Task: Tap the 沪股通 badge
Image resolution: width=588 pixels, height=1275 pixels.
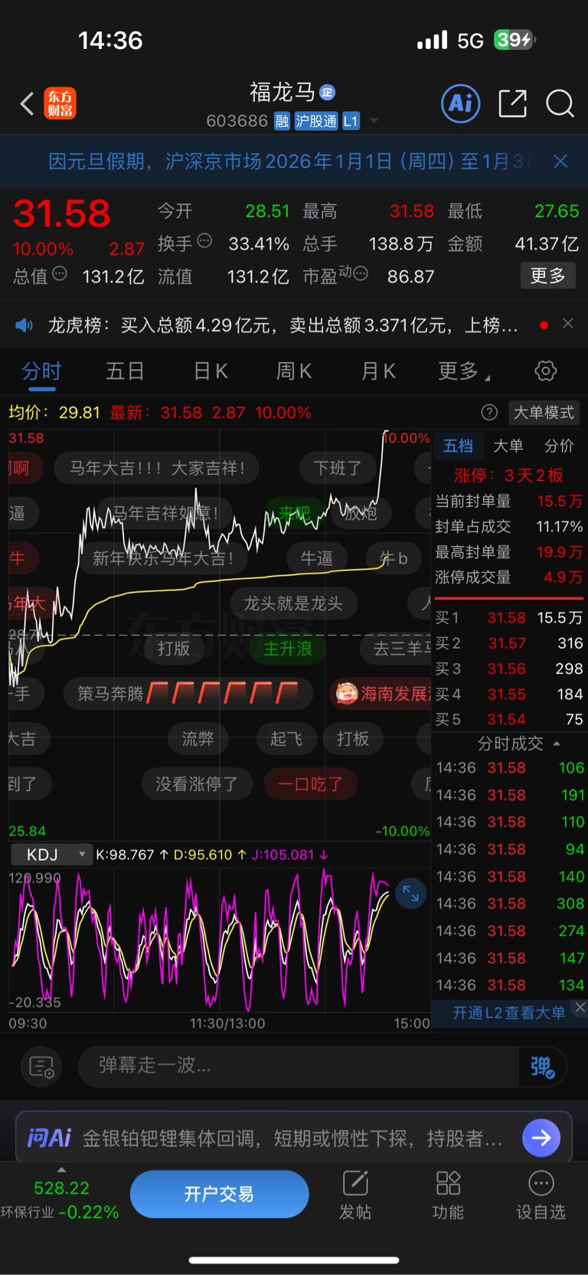Action: tap(316, 121)
